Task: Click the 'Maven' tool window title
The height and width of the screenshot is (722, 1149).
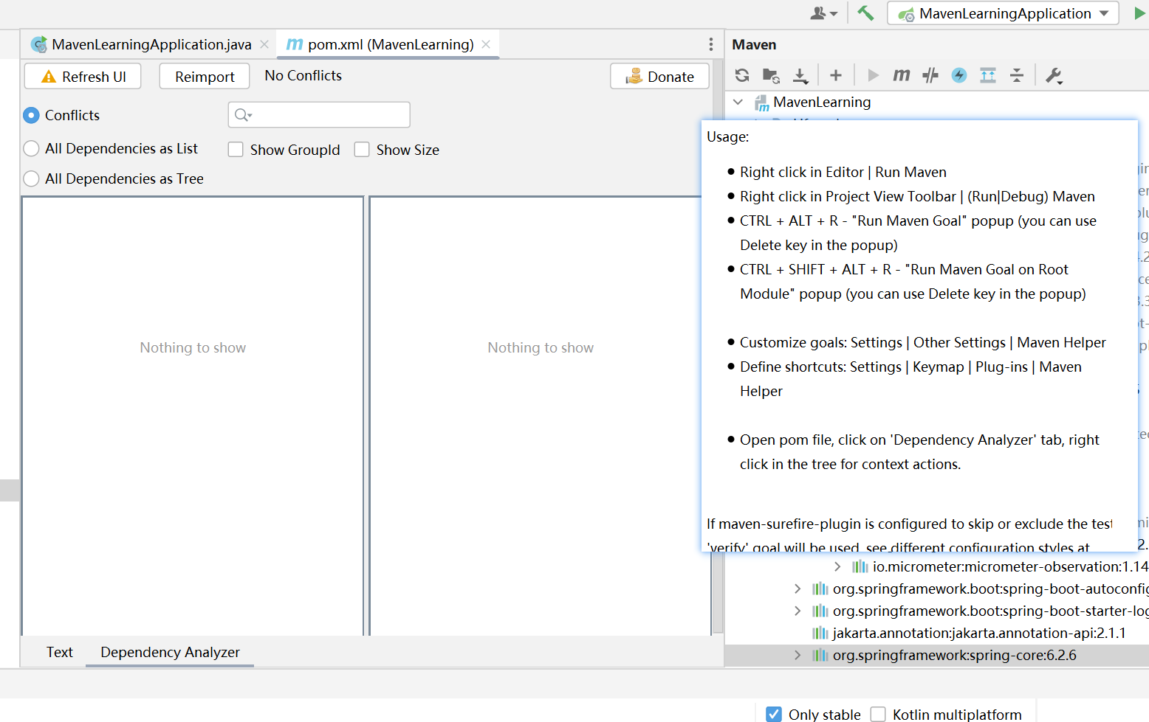Action: (754, 44)
